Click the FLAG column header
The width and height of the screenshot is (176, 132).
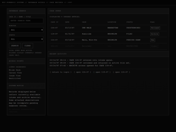pyautogui.click(x=152, y=22)
